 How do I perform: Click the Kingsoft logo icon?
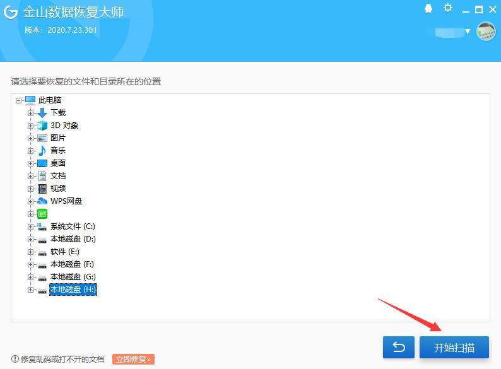point(11,13)
